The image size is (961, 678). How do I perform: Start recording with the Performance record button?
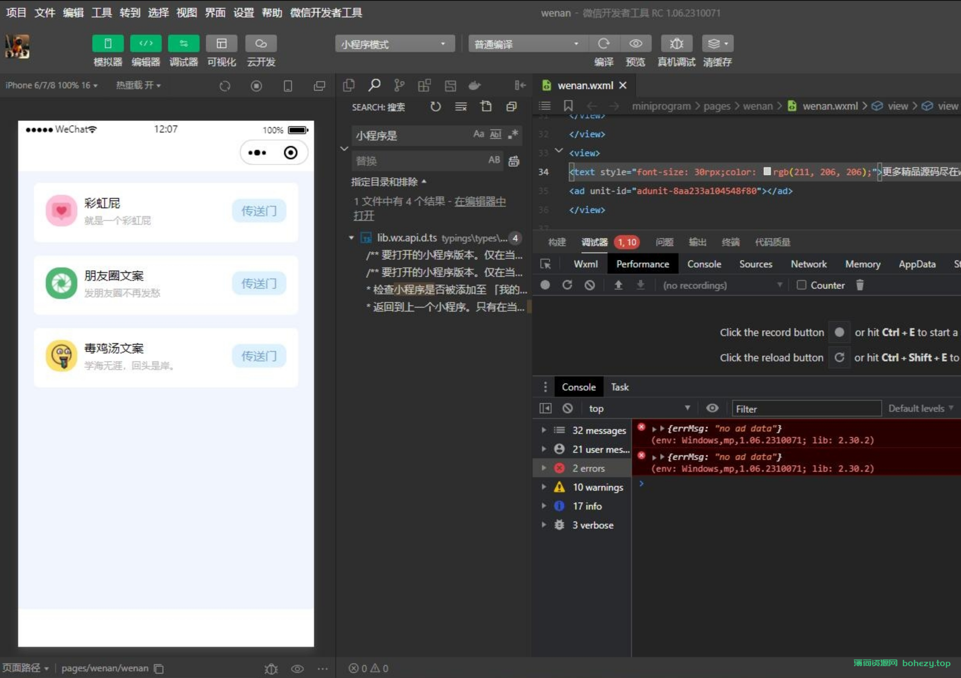(x=545, y=286)
